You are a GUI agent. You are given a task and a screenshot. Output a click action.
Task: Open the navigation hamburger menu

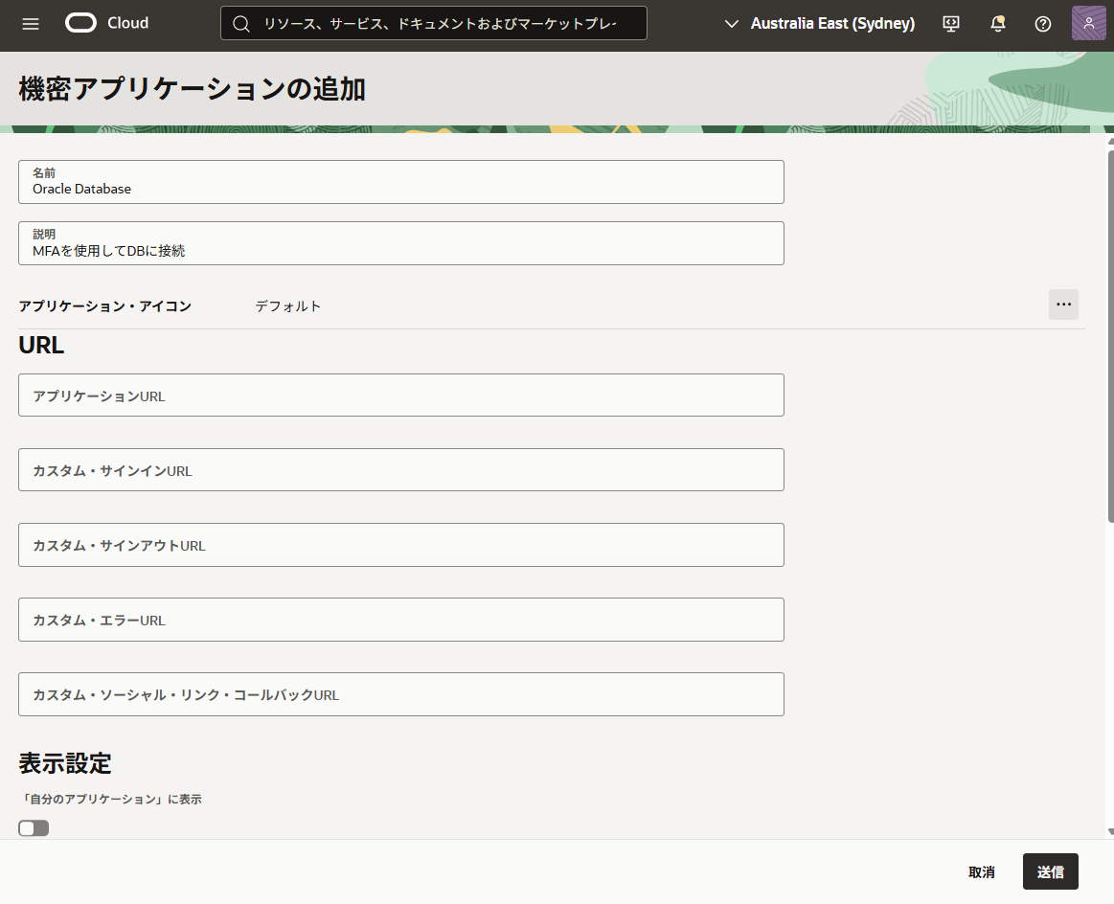click(x=30, y=24)
